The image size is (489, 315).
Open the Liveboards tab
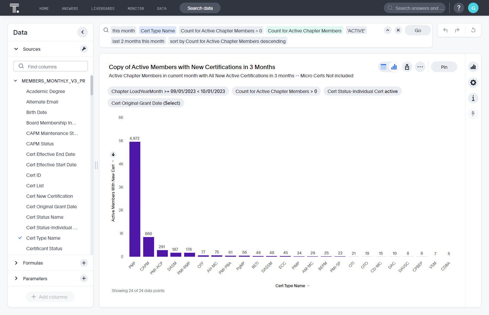click(x=103, y=9)
